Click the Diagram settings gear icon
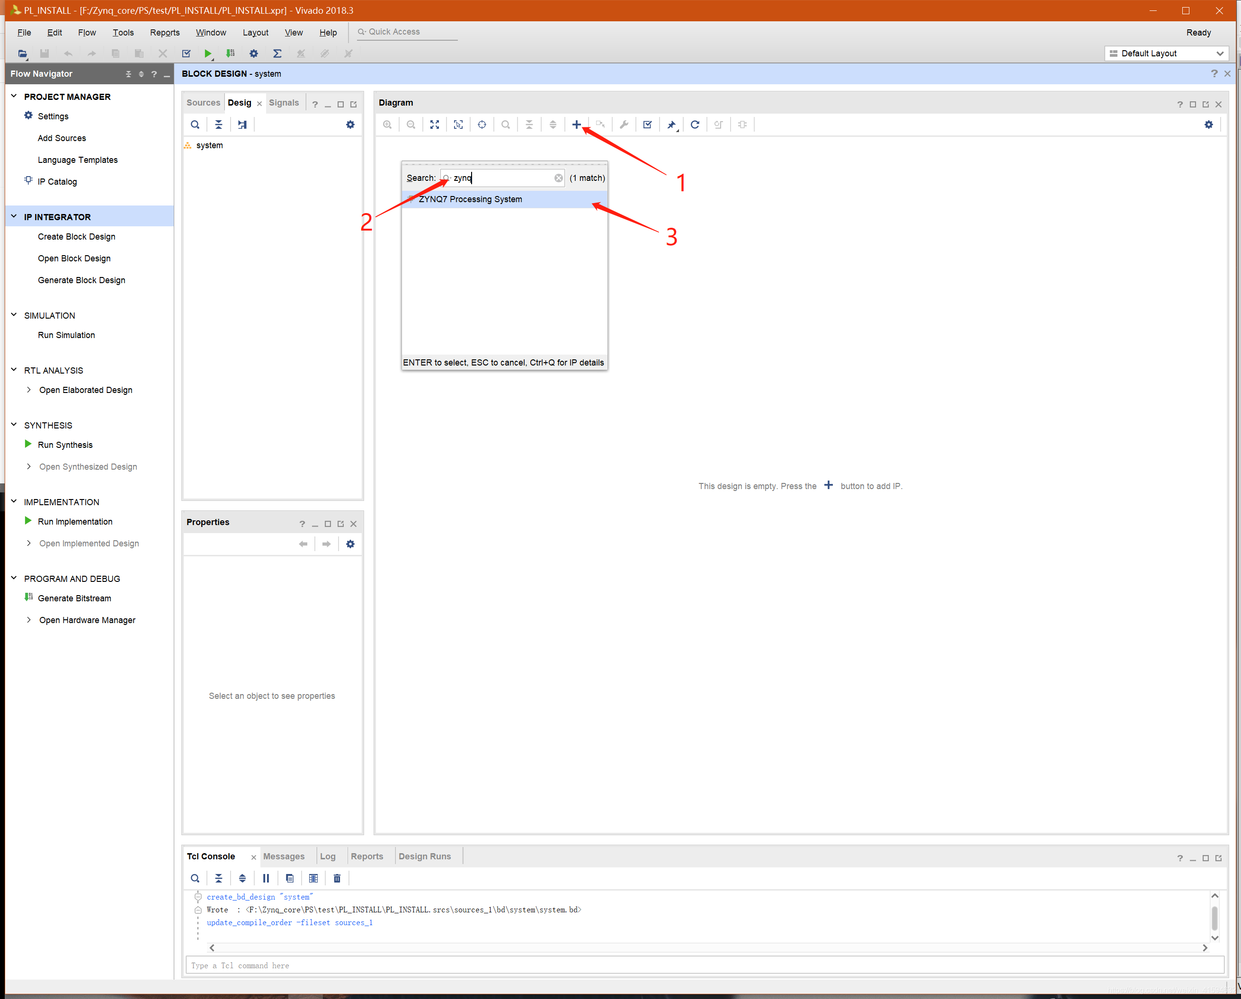The image size is (1241, 999). click(1208, 125)
